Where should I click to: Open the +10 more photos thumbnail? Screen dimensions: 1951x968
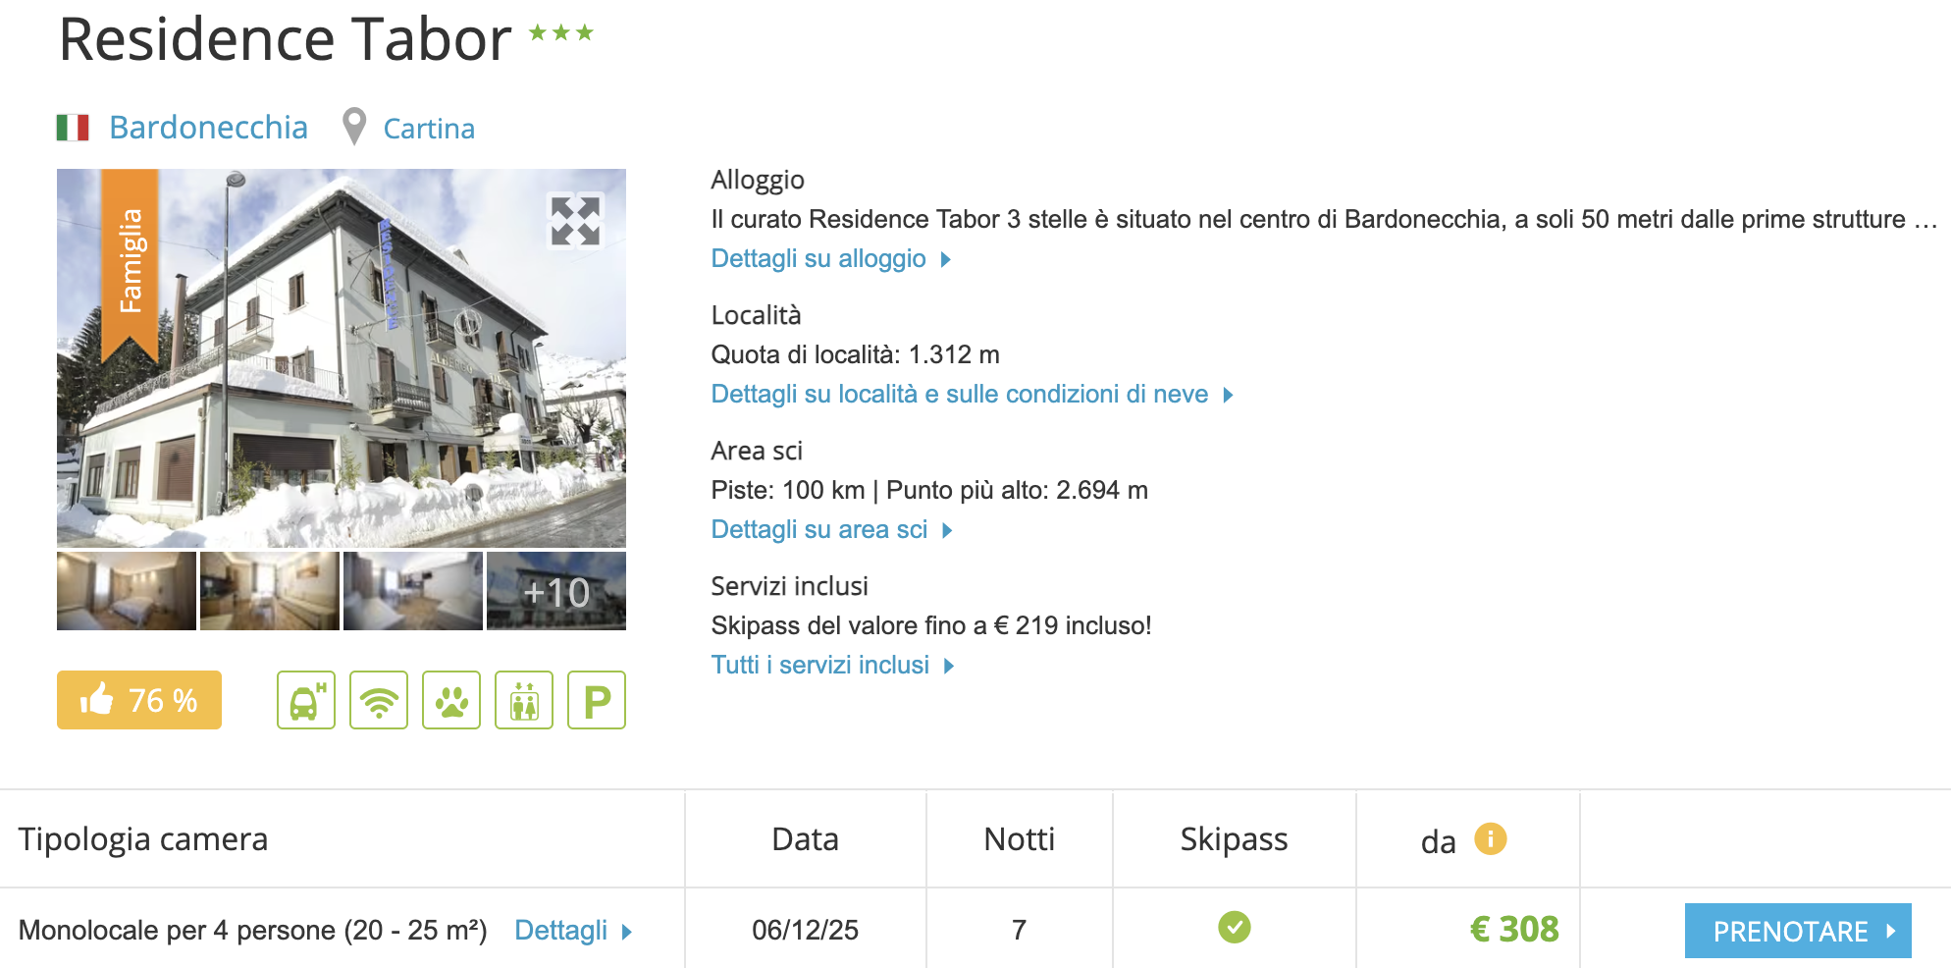point(556,591)
